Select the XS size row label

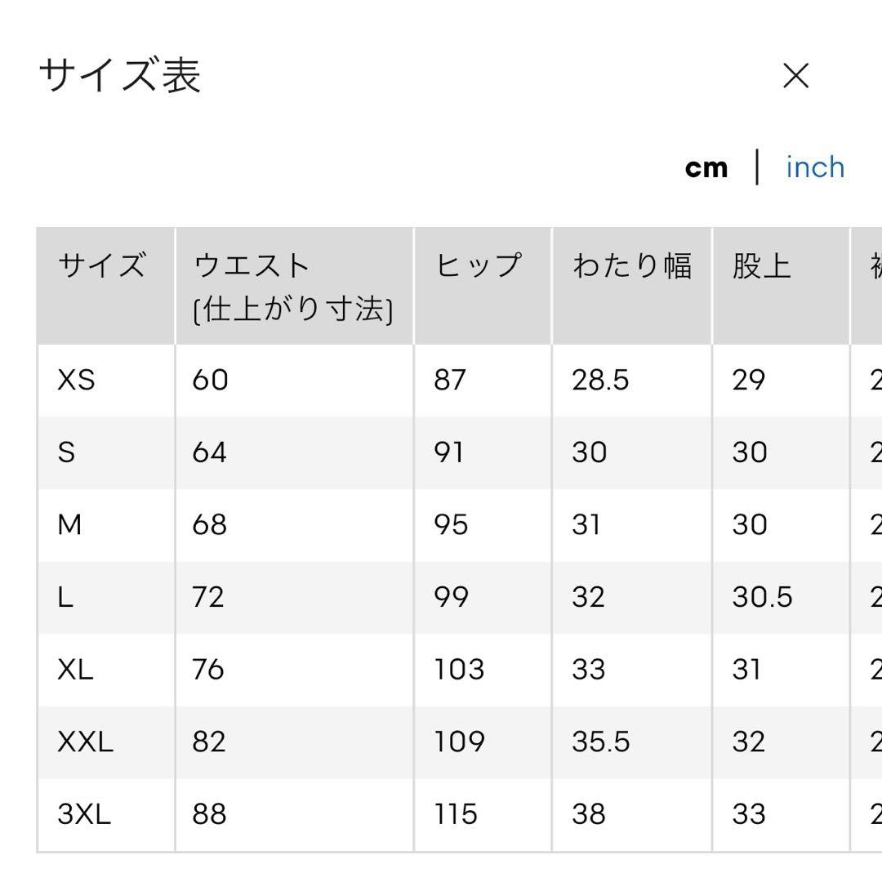(77, 380)
